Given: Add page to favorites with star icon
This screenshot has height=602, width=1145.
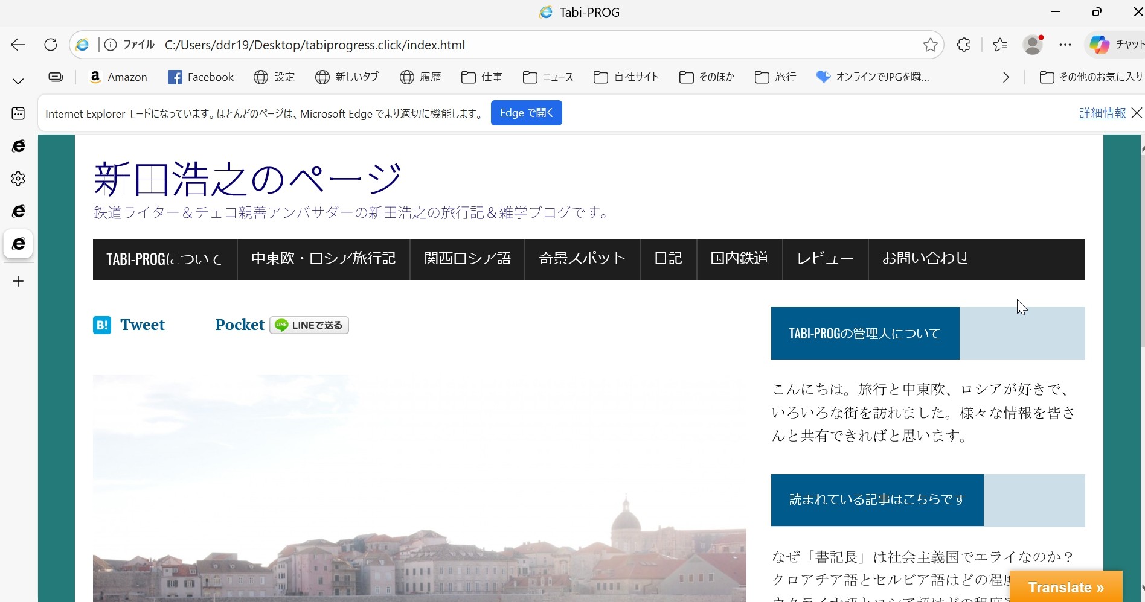Looking at the screenshot, I should coord(930,45).
